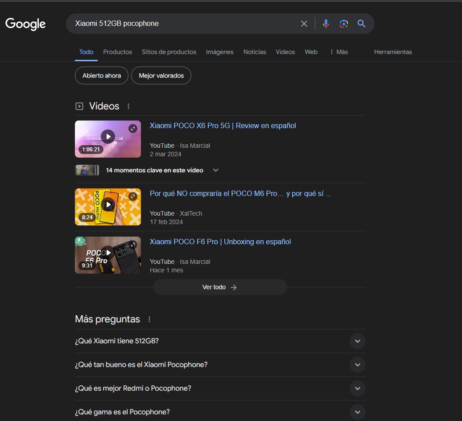
Task: Play the POCO M6 Pro video thumbnail
Action: [108, 205]
